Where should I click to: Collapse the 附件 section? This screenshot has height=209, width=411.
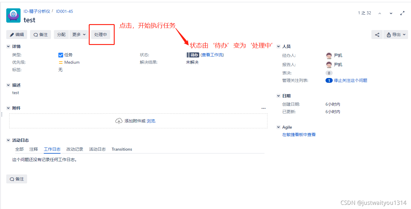(8, 108)
